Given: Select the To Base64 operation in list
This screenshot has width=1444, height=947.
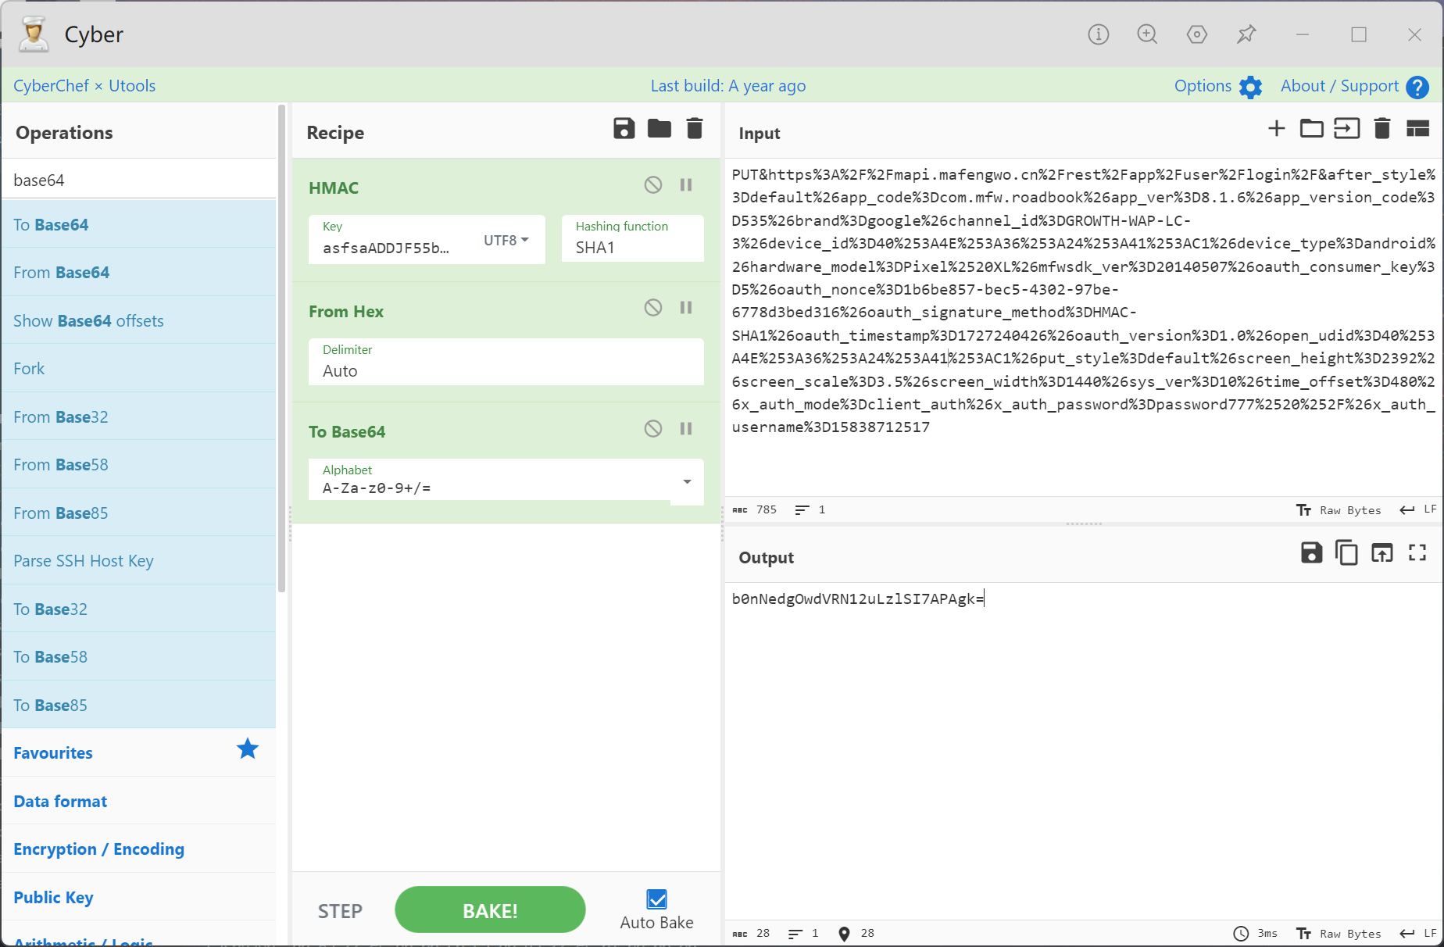Looking at the screenshot, I should point(139,225).
